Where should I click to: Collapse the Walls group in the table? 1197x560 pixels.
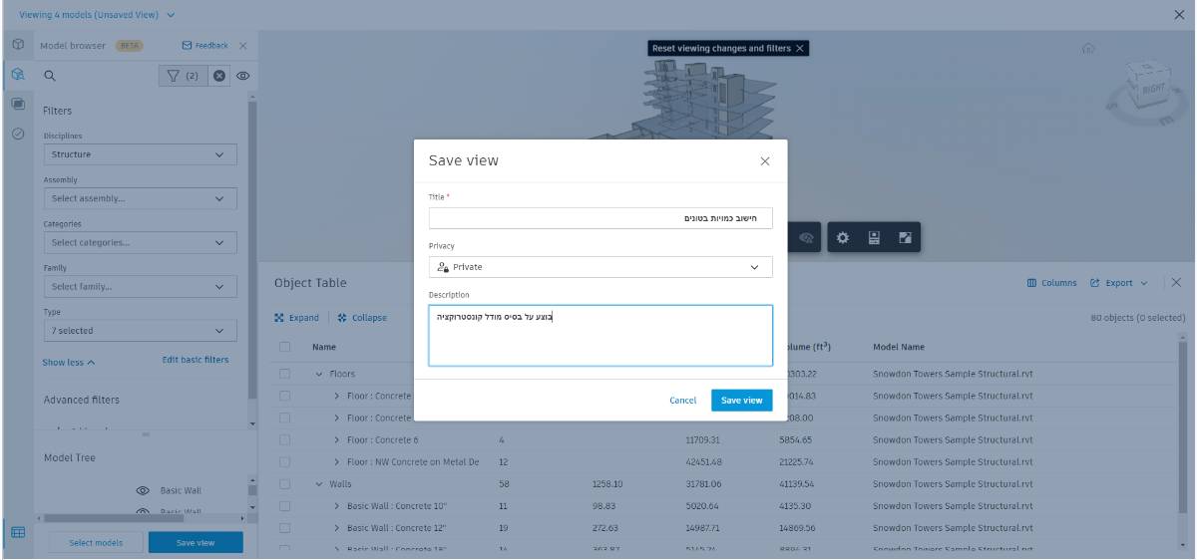(319, 484)
